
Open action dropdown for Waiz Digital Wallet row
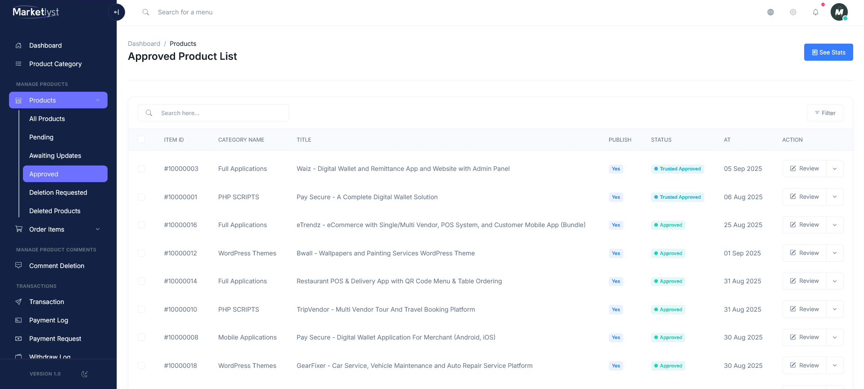(x=835, y=169)
